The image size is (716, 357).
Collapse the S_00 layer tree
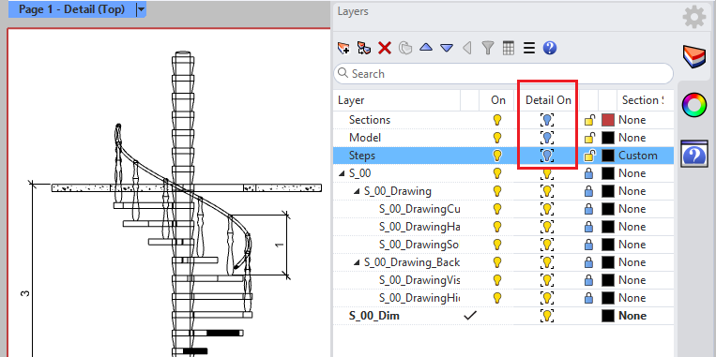point(341,173)
